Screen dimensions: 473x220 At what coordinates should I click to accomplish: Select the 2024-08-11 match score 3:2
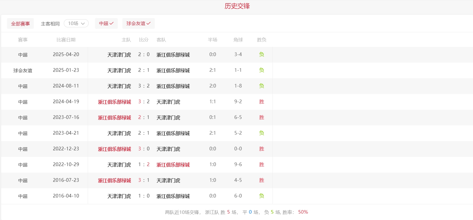(144, 86)
